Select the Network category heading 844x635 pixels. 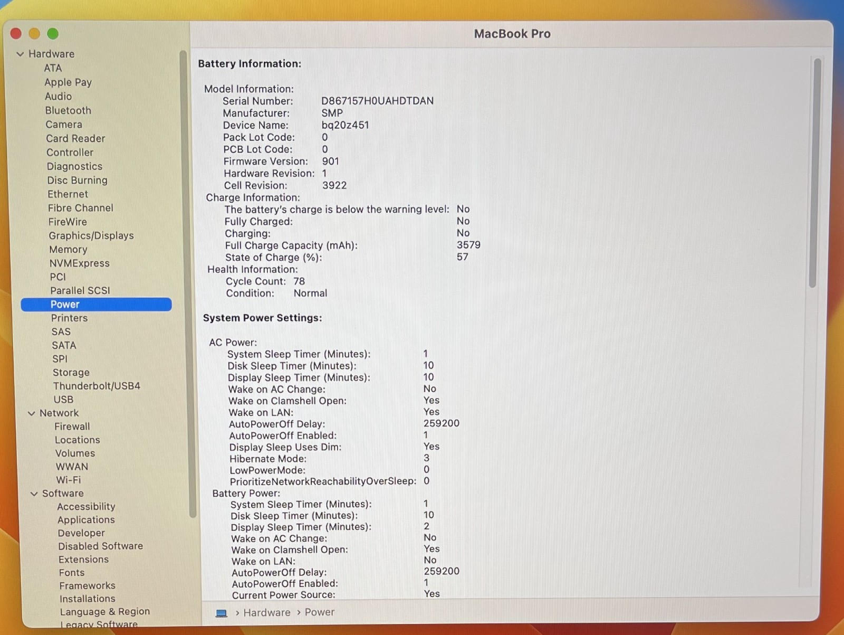coord(59,413)
